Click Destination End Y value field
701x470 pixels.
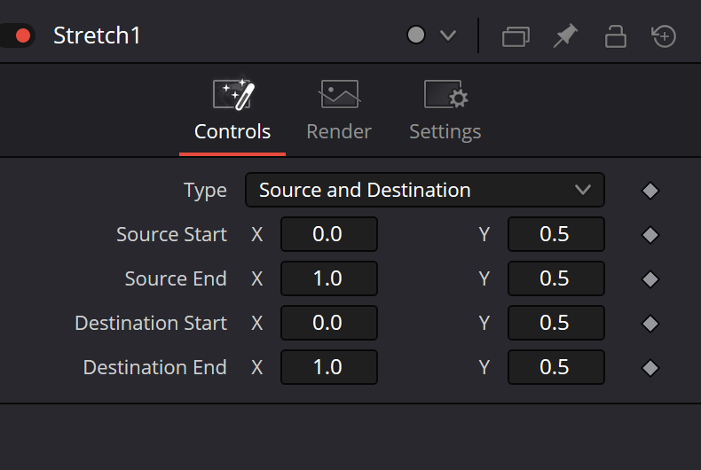(x=556, y=367)
